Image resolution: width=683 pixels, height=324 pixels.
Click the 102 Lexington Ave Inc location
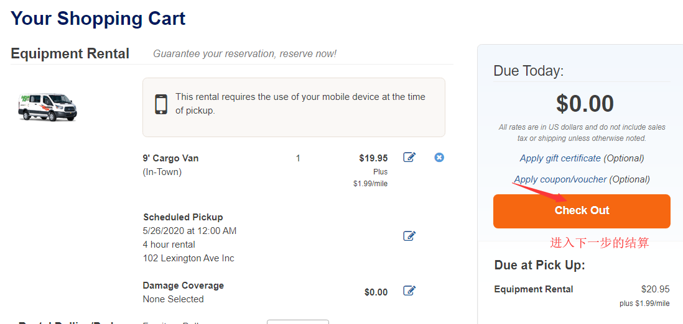click(x=188, y=258)
